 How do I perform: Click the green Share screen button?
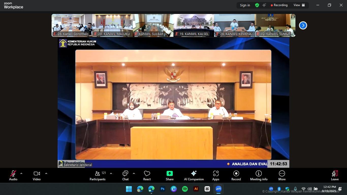coord(170,176)
